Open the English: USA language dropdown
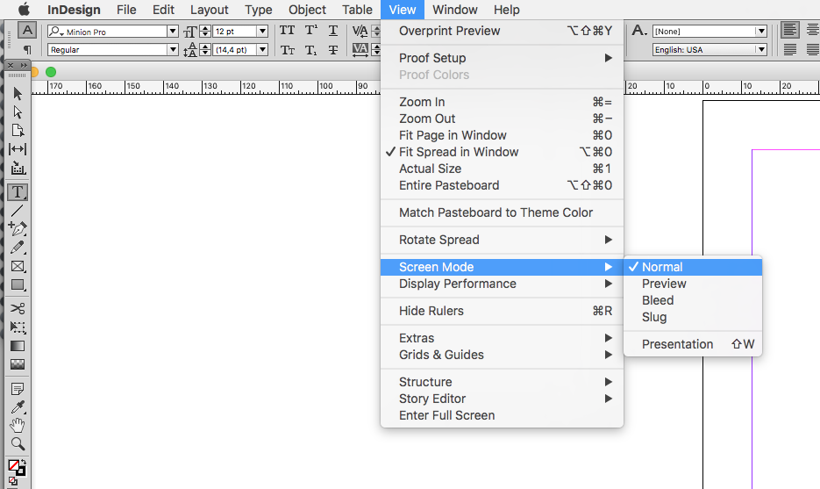Image resolution: width=820 pixels, height=489 pixels. (x=761, y=50)
